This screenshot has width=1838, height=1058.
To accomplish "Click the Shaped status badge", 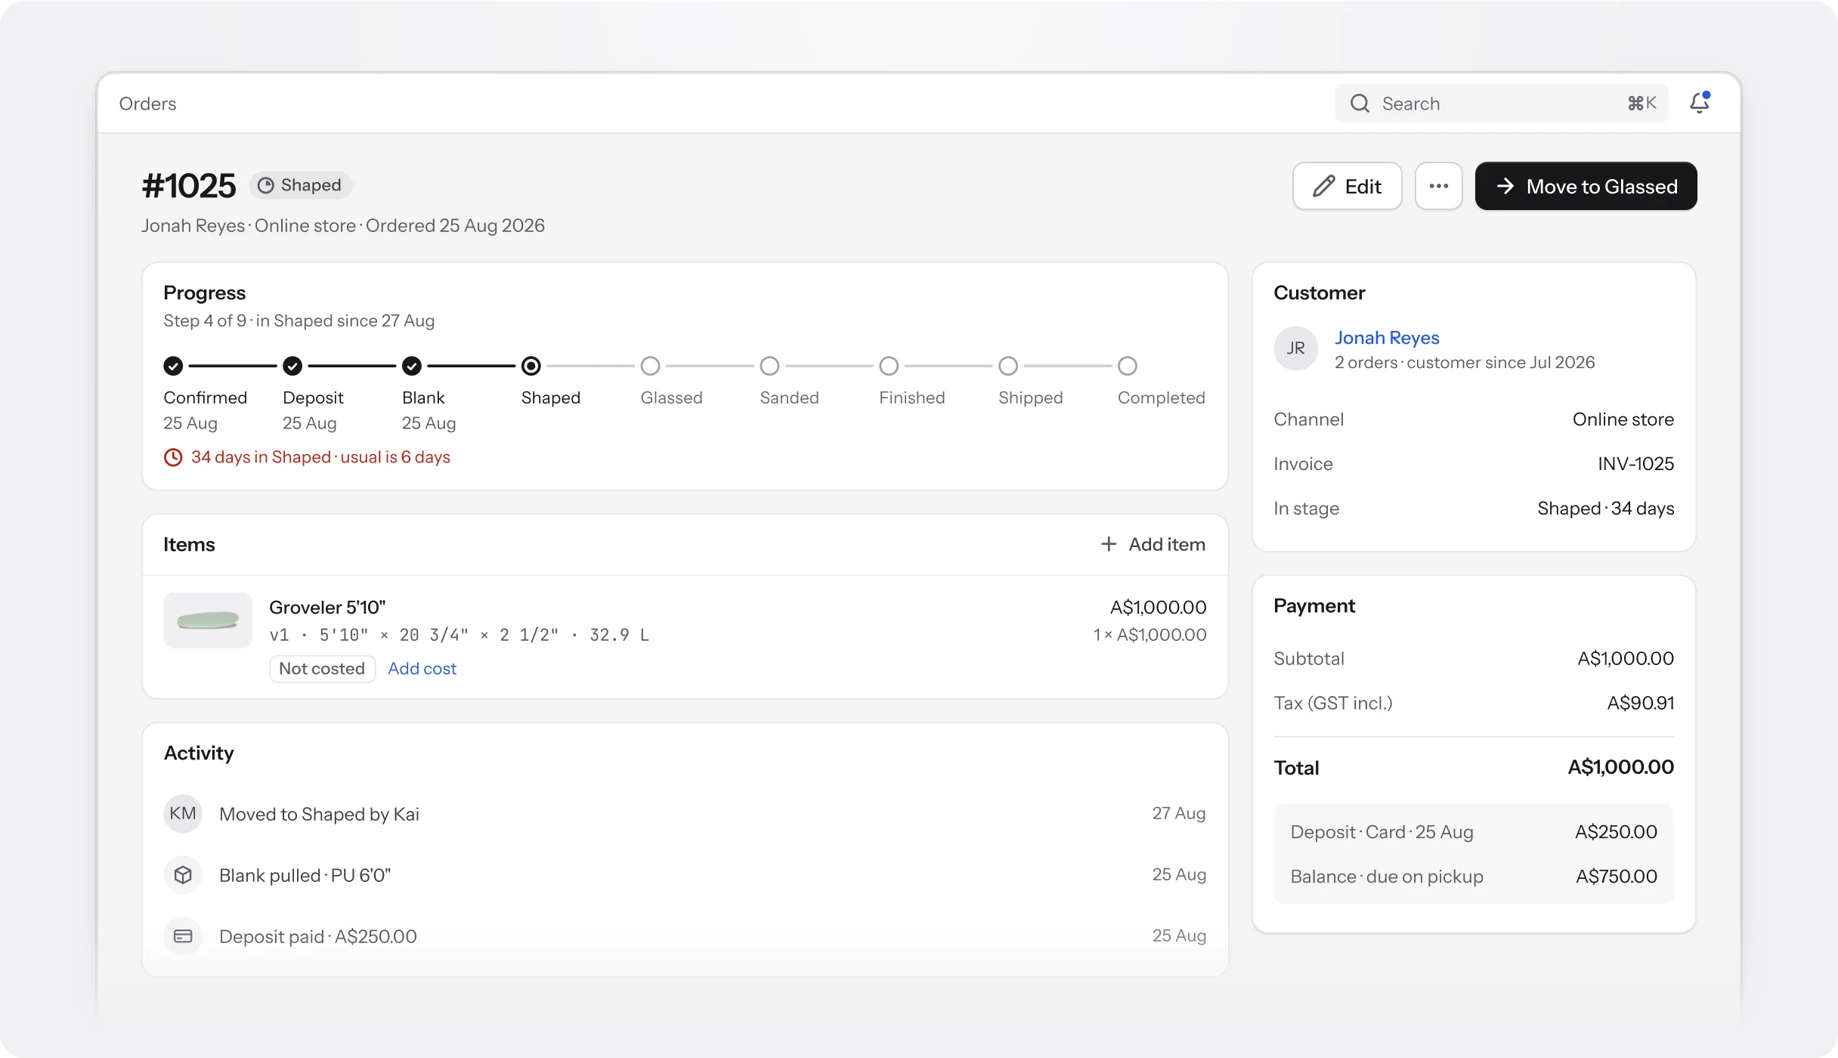I will click(x=301, y=185).
